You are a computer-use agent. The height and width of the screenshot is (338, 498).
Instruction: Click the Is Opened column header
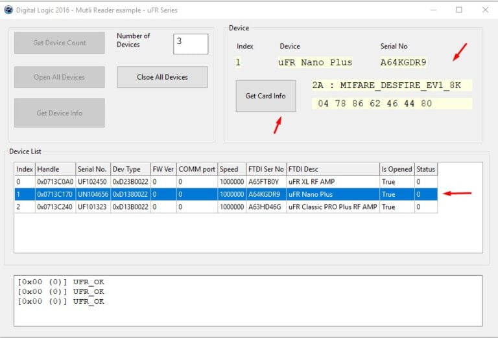(x=397, y=169)
